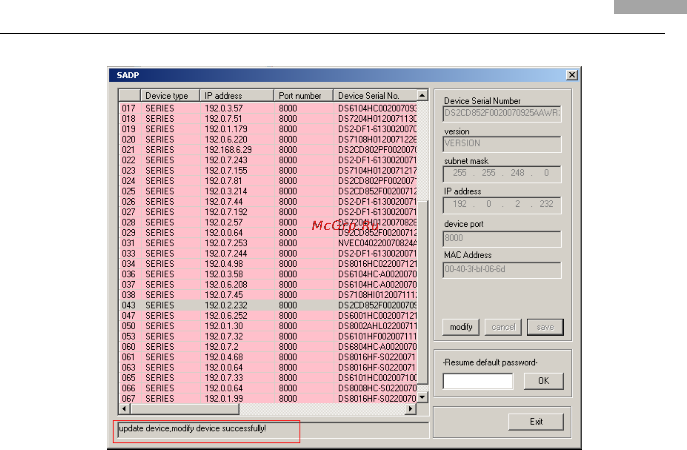The width and height of the screenshot is (687, 450).
Task: Select device row 033 with IP 192.0.7.244
Action: click(268, 253)
